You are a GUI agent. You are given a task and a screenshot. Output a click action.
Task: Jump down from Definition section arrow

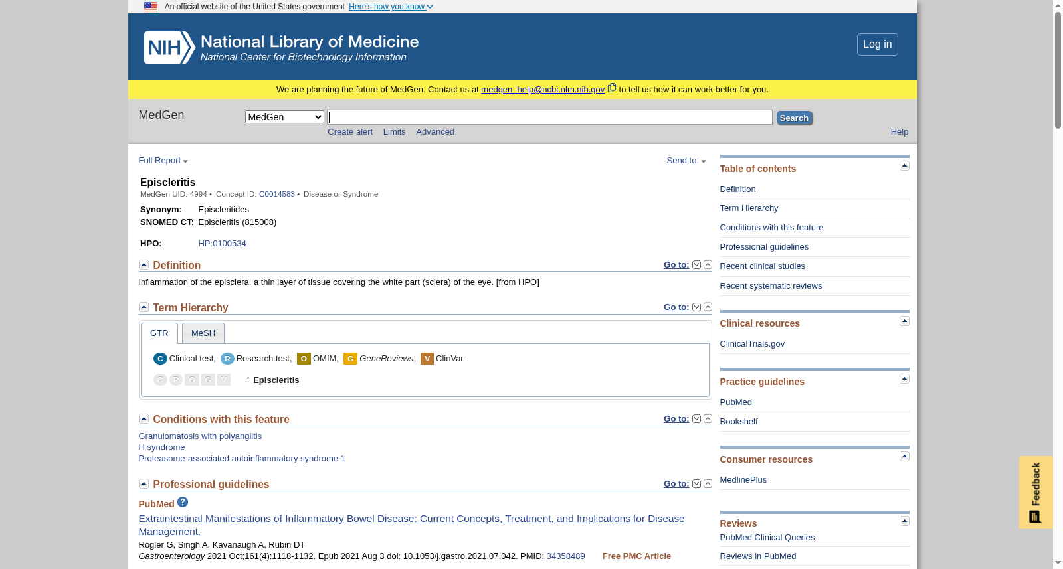coord(696,264)
